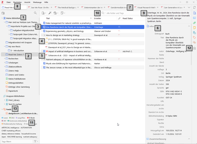197x144 pixels.
Task: Toggle the AUTOMATION tag filter
Action: [26, 128]
